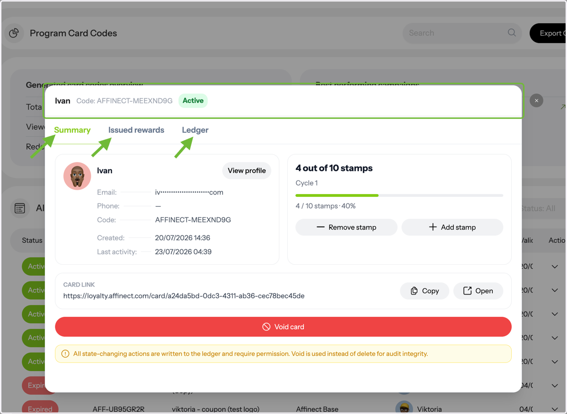Click Ivan's avatar picture
Viewport: 567px width, 414px height.
click(77, 176)
